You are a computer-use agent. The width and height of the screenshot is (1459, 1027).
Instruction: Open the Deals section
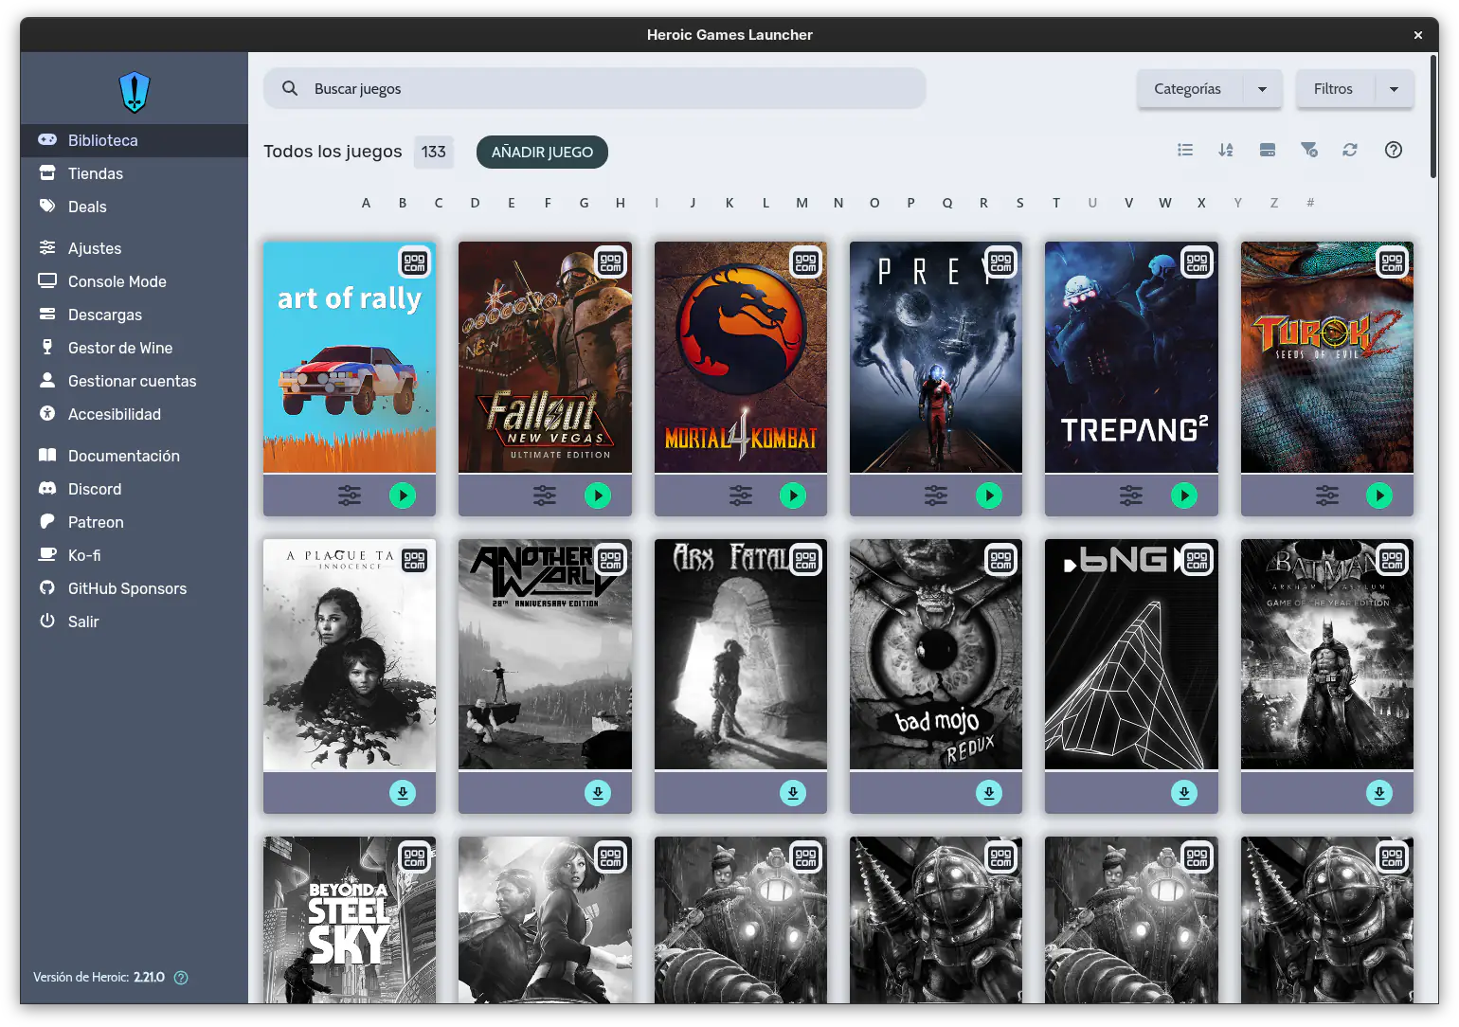(86, 207)
